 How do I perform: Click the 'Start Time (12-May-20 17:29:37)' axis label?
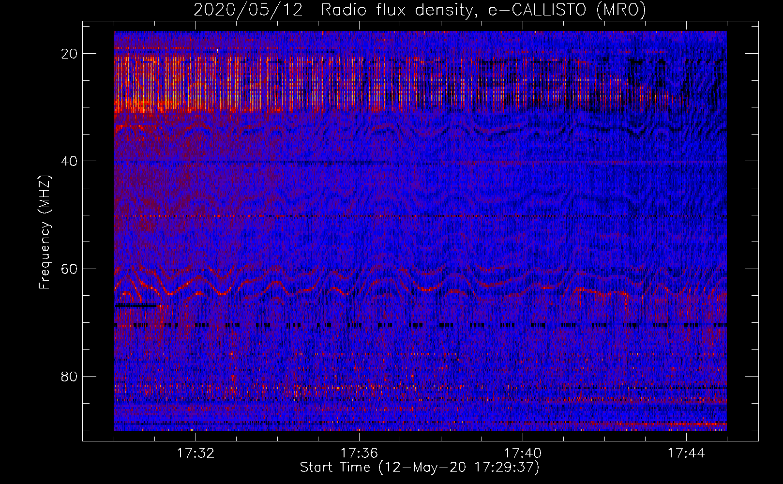click(420, 468)
